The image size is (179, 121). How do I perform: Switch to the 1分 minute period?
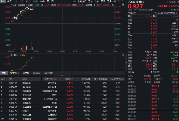(x=16, y=1)
